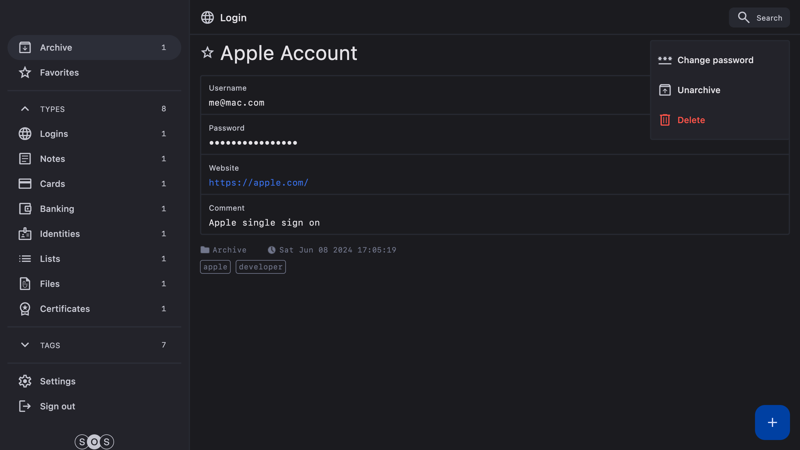Select Delete in the item menu
The image size is (800, 450).
pyautogui.click(x=691, y=120)
